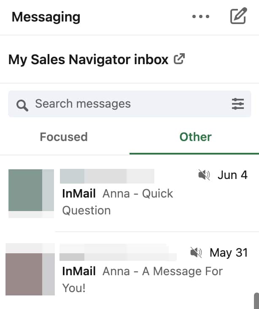259x309 pixels.
Task: Click the magnifying glass search icon
Action: [22, 106]
